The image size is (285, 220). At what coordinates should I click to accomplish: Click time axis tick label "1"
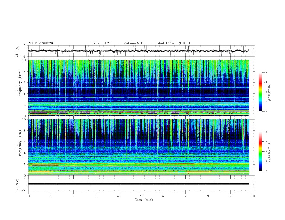point(51,196)
